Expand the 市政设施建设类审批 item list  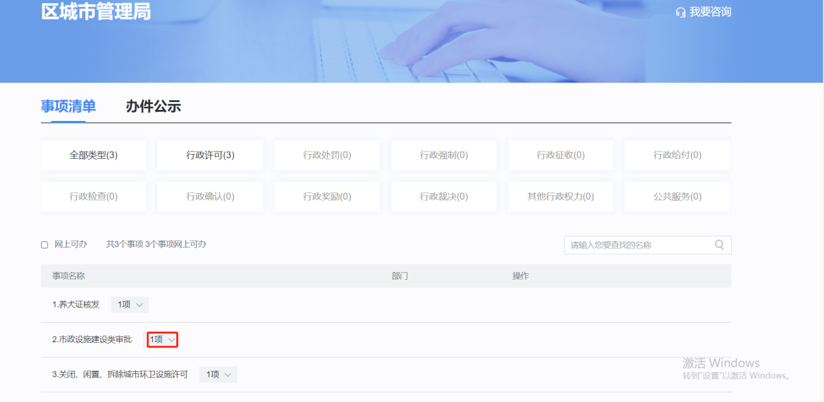pos(161,339)
